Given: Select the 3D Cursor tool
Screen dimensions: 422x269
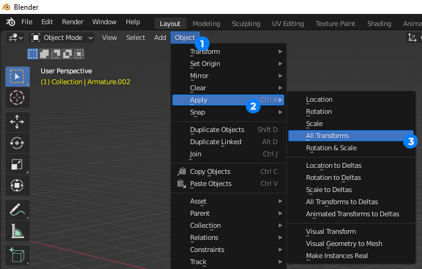Looking at the screenshot, I should coord(18,98).
